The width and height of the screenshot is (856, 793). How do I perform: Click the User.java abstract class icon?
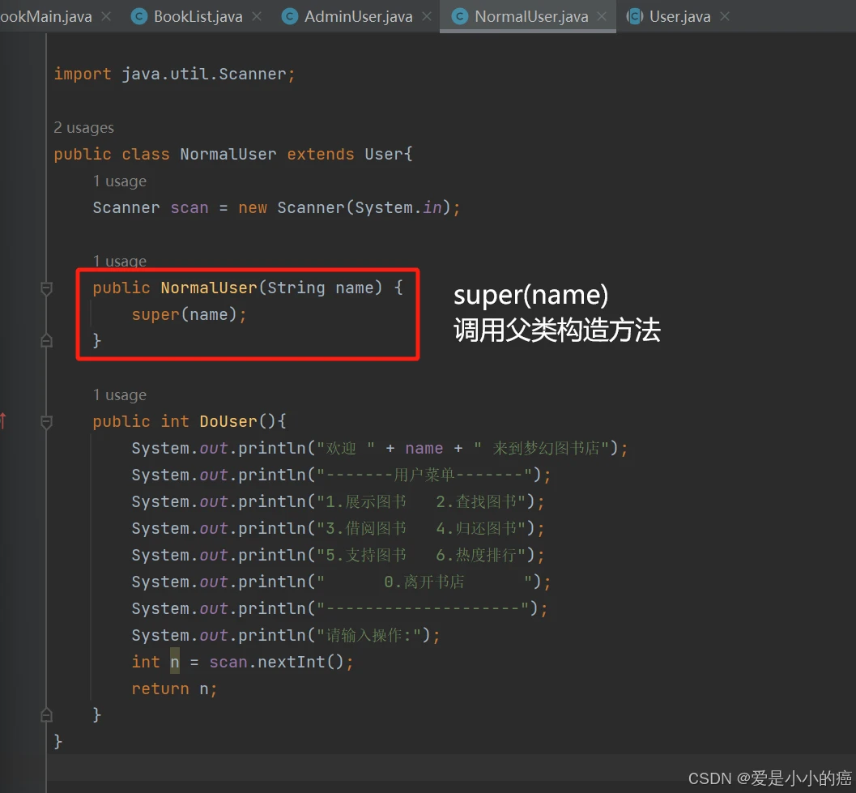634,16
